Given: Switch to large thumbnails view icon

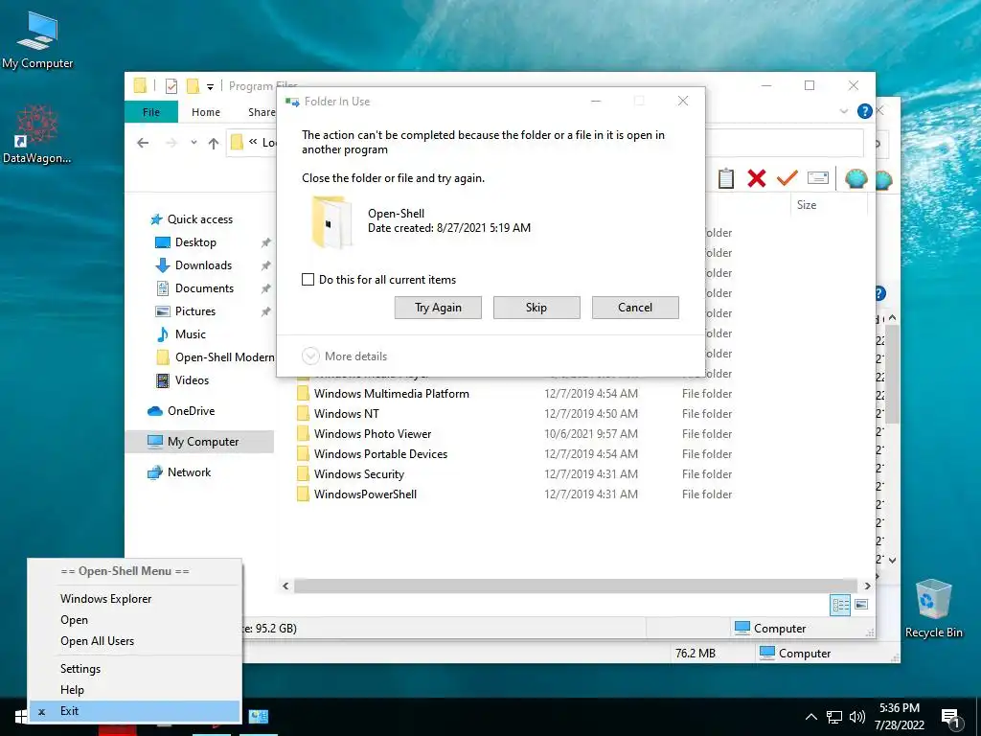Looking at the screenshot, I should pyautogui.click(x=861, y=605).
